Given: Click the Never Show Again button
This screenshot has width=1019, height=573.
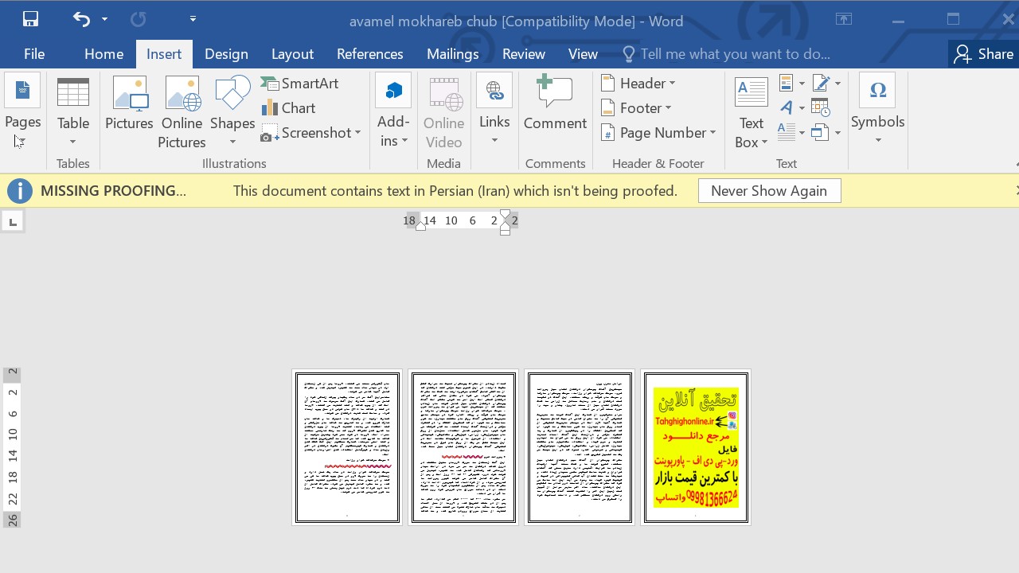Looking at the screenshot, I should point(769,191).
